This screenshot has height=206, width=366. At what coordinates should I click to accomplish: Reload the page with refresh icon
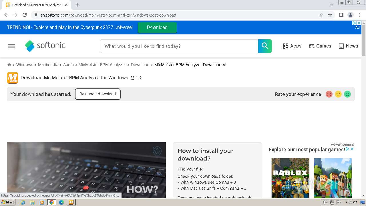pos(25,15)
